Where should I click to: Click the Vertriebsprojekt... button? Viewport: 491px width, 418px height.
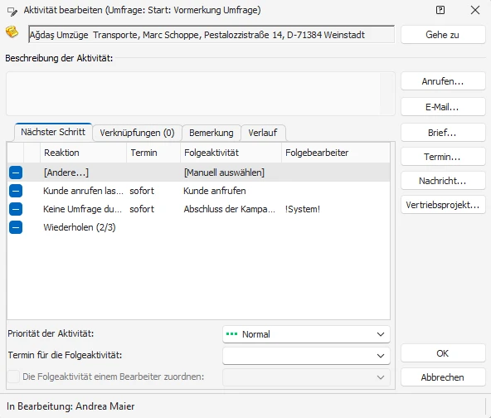pyautogui.click(x=443, y=205)
